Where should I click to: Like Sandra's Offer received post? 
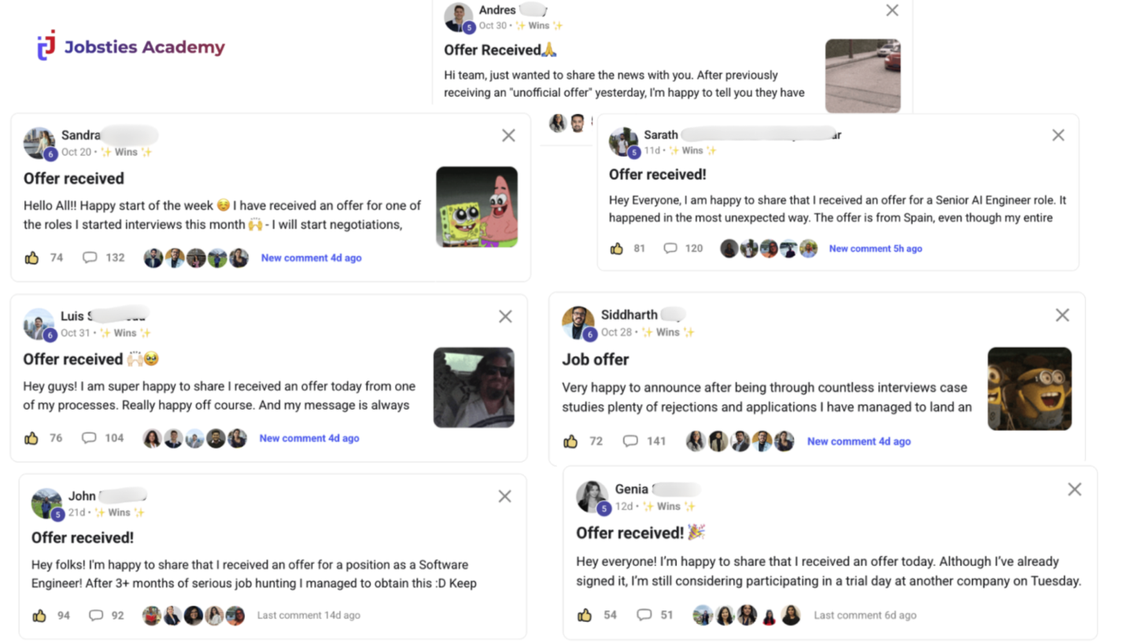[32, 257]
